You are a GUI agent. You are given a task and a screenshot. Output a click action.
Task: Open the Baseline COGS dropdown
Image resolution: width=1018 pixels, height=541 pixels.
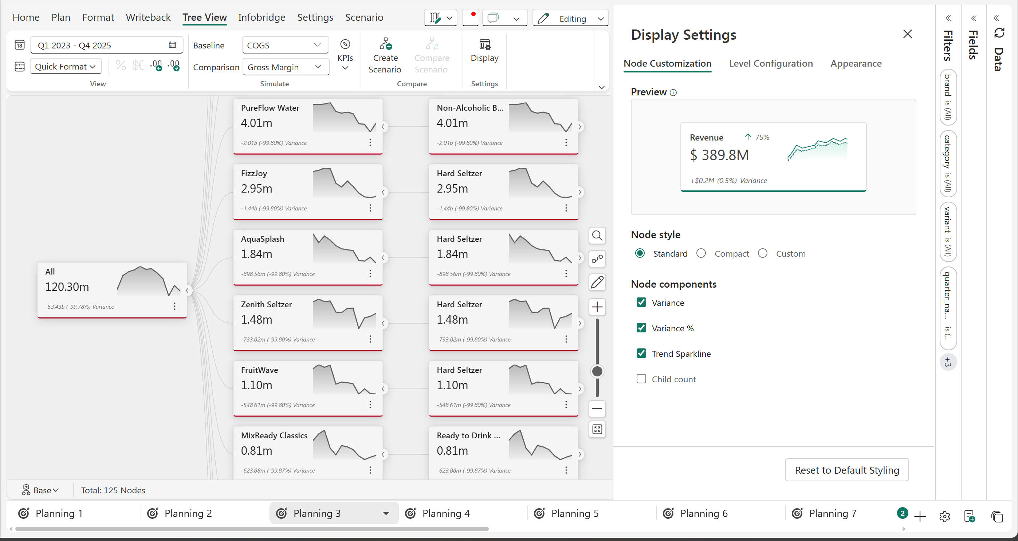285,45
